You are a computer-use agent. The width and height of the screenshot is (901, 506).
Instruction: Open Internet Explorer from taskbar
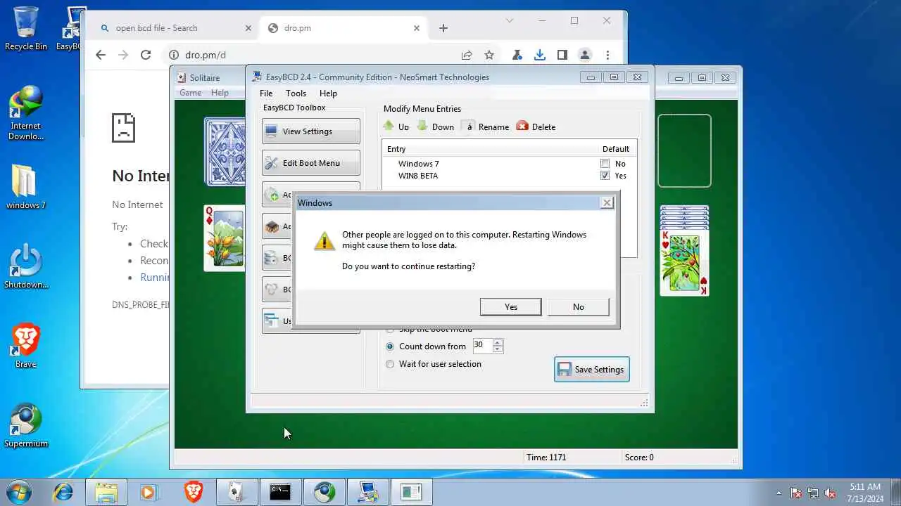coord(63,492)
